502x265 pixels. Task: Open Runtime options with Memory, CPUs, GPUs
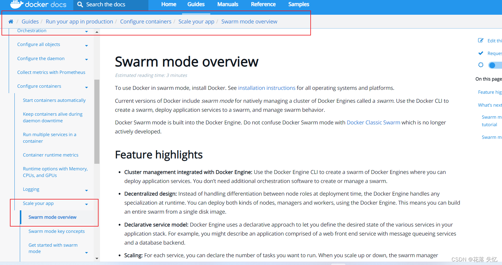[55, 172]
